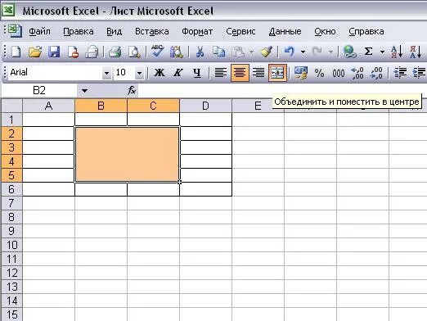Cut selection with scissors icon

pos(200,52)
